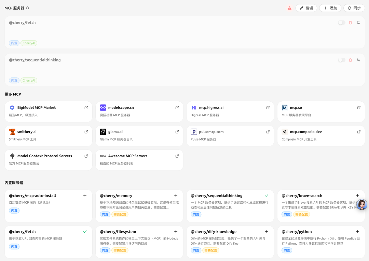The image size is (369, 261).
Task: Click checkmark on @cherry/fetch built-in card
Action: 85,232
